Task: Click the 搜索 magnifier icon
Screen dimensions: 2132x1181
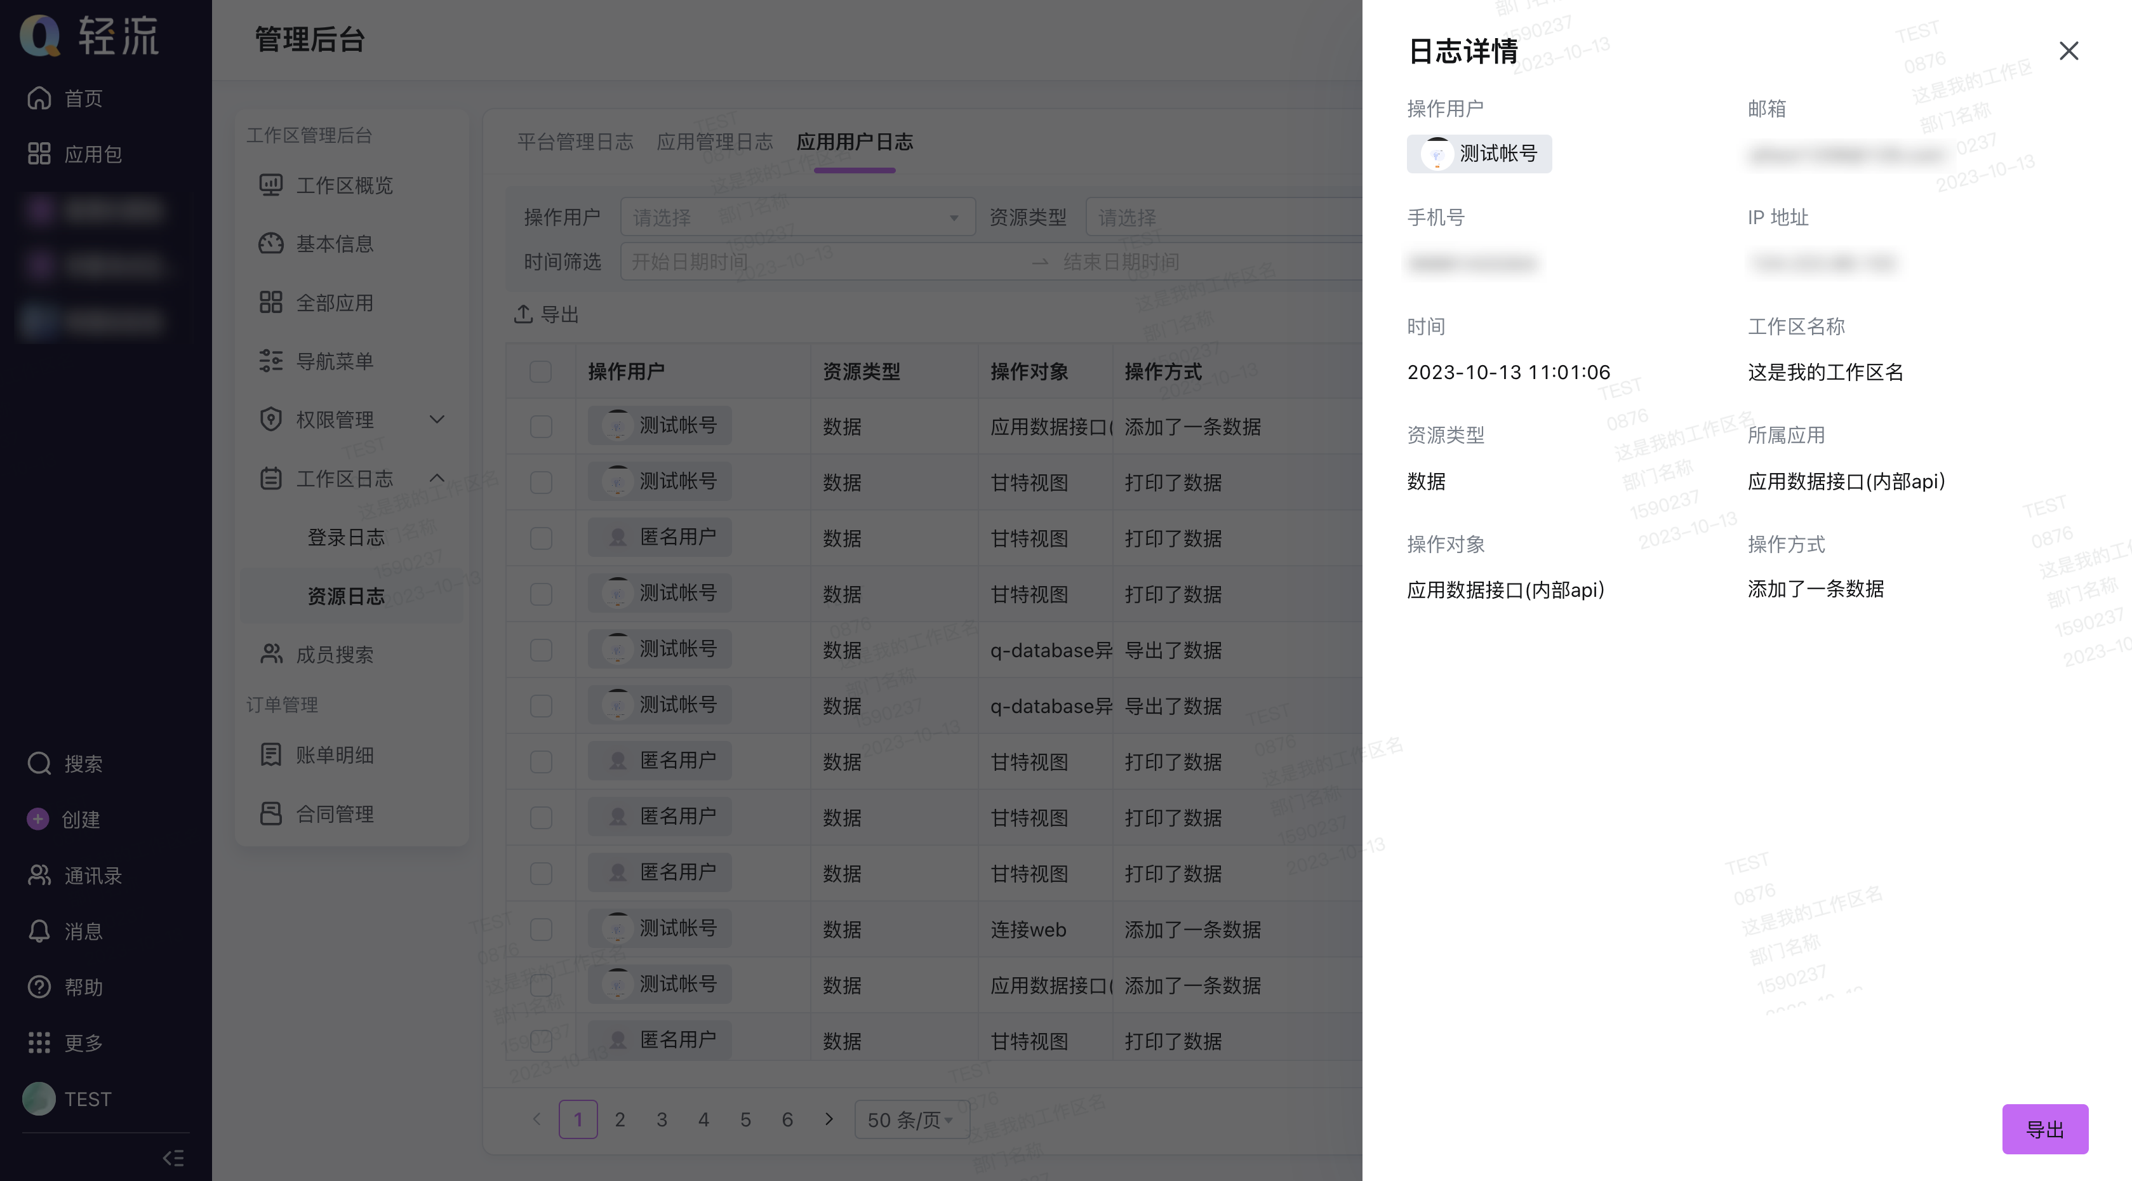Action: click(39, 763)
